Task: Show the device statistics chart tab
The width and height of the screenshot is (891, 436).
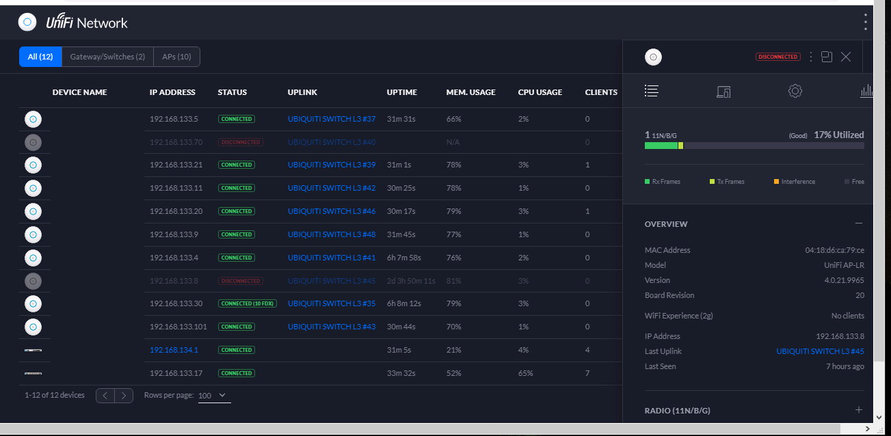Action: (x=866, y=91)
